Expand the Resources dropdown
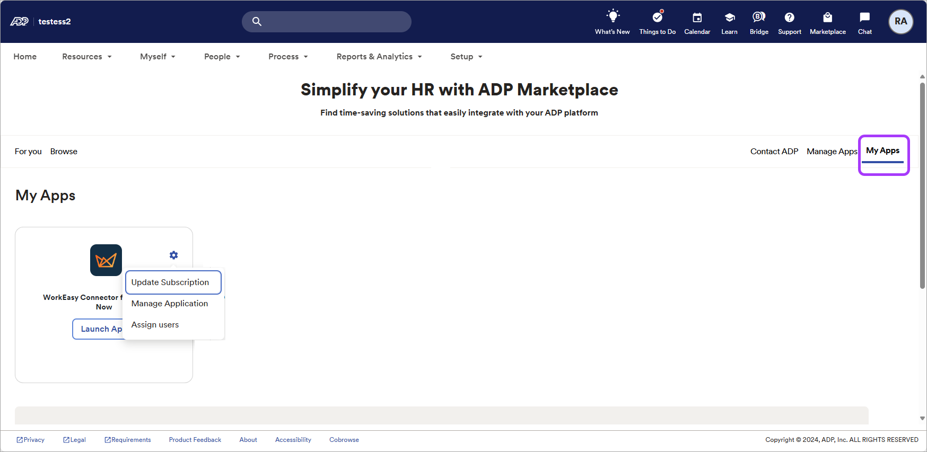Viewport: 927px width, 452px height. point(87,57)
